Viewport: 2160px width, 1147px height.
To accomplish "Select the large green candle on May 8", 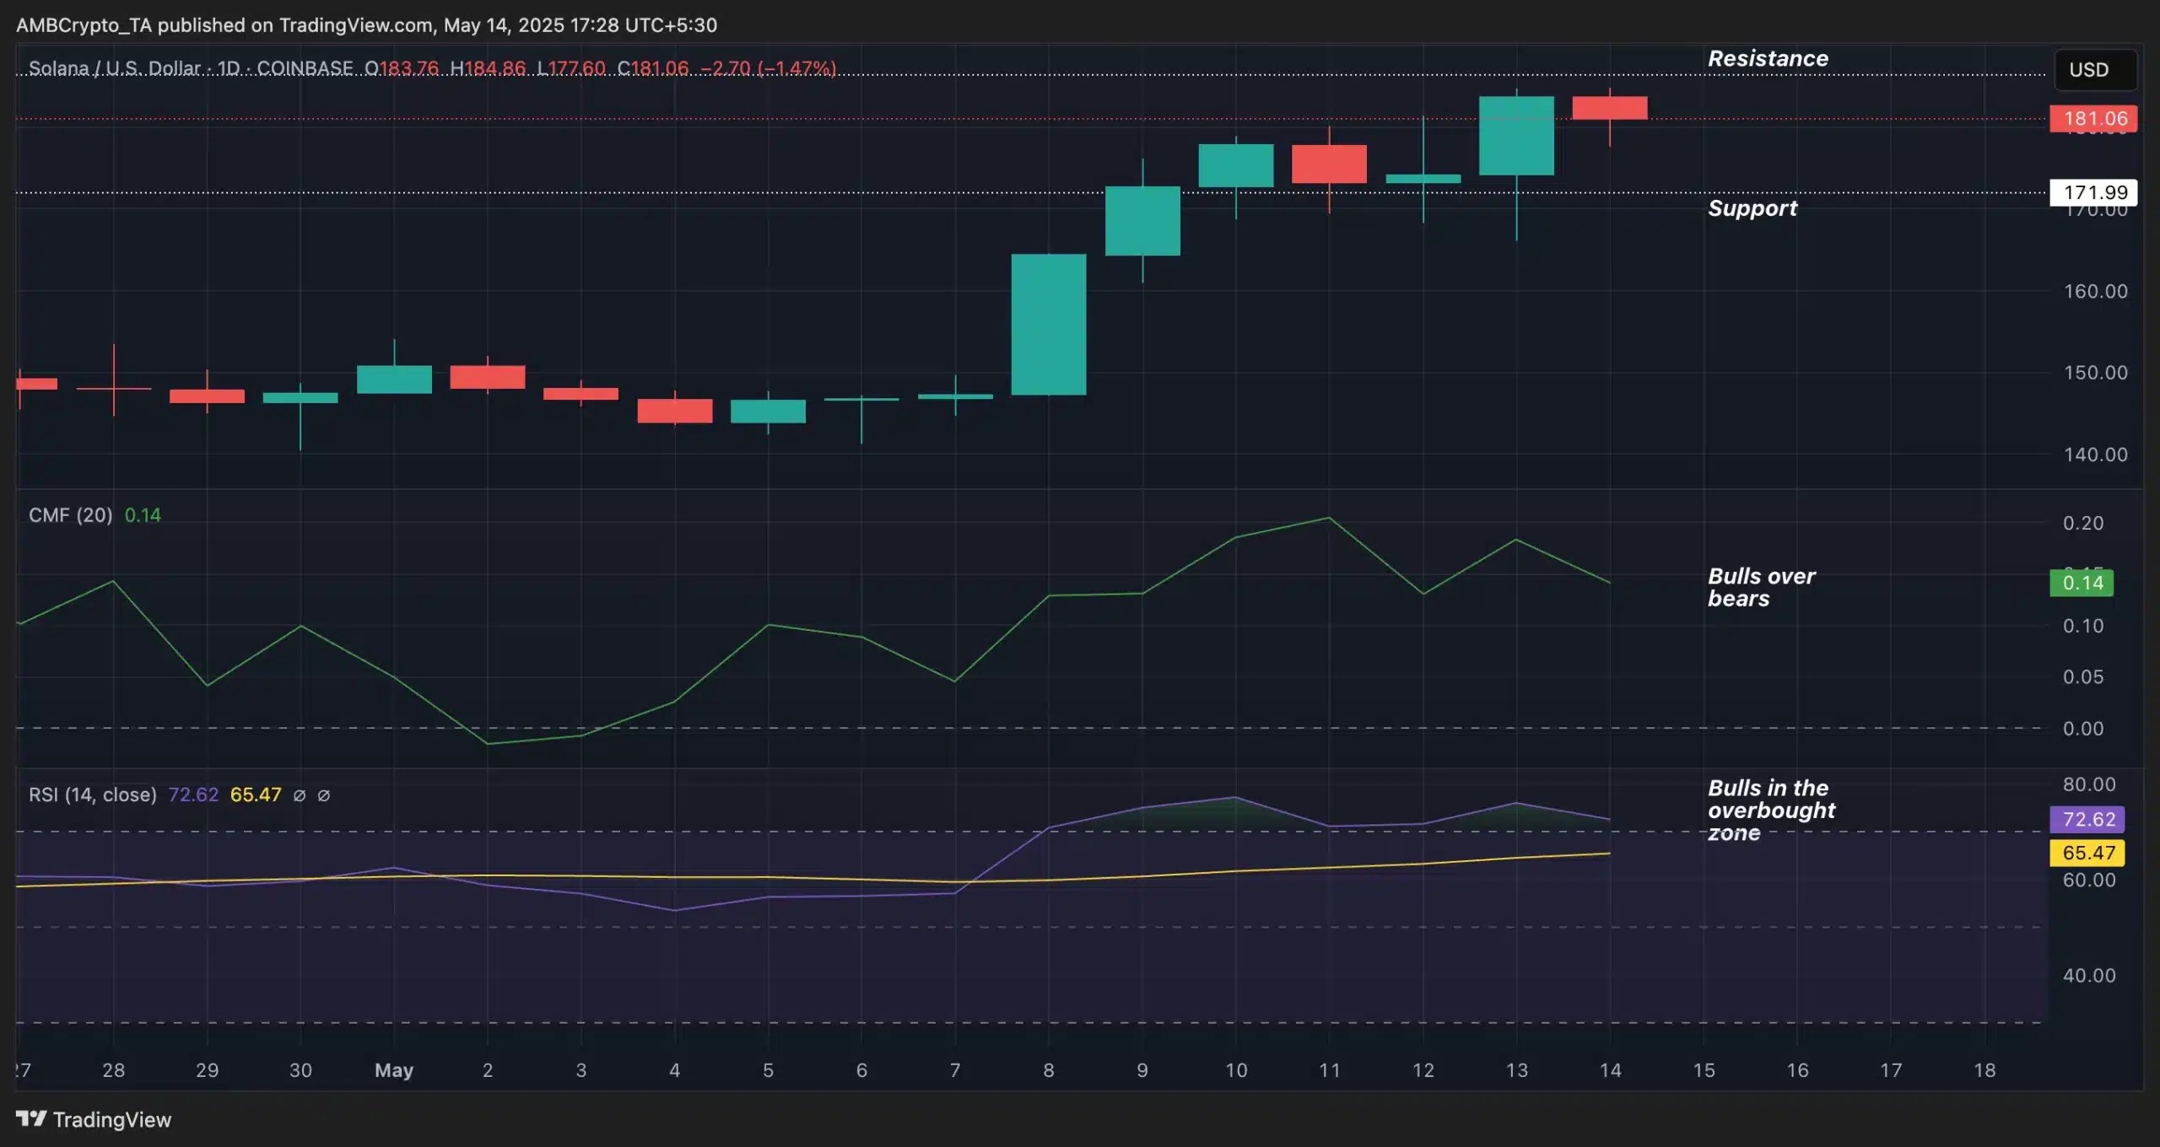I will pos(1049,323).
